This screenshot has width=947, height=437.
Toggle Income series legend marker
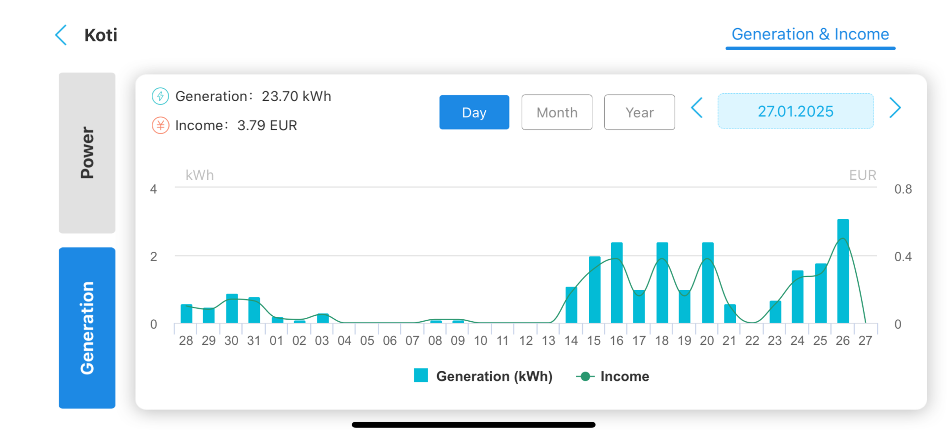click(x=585, y=376)
